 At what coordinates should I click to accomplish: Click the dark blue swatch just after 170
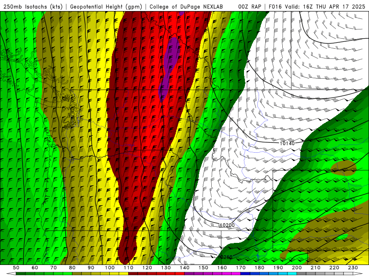click(245, 273)
